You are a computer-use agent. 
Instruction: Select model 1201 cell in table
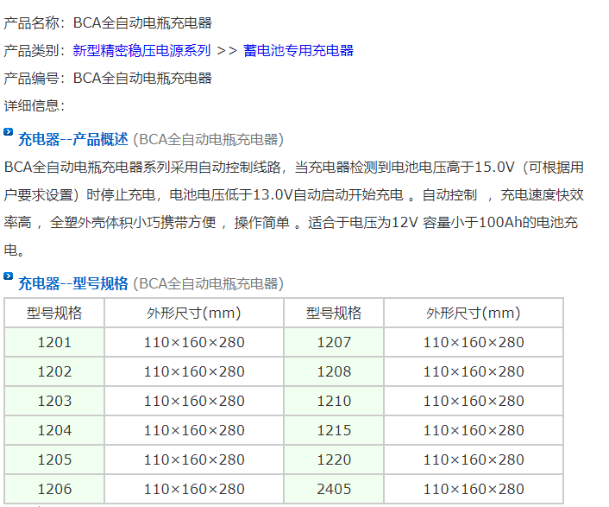click(54, 342)
